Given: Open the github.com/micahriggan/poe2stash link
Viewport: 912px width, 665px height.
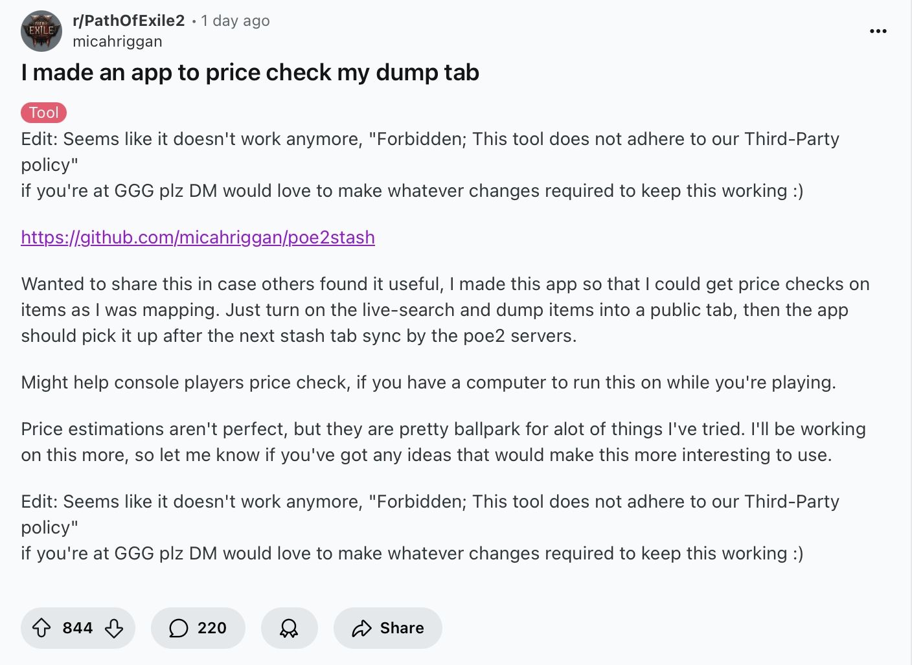Looking at the screenshot, I should (198, 238).
